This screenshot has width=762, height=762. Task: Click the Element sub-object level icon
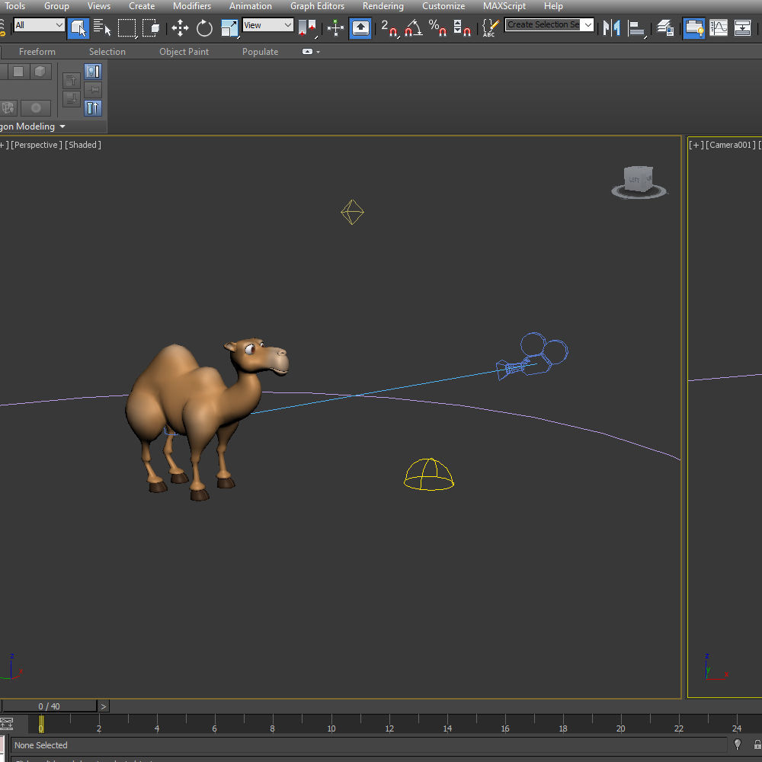tap(40, 72)
